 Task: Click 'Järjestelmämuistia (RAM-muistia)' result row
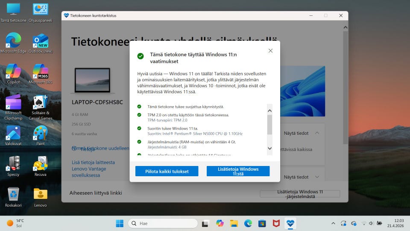[191, 144]
